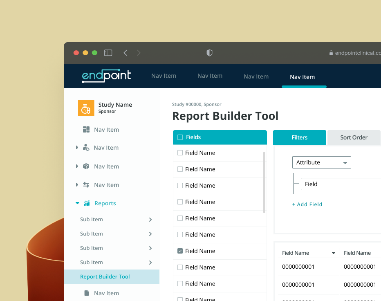Click the orange Study Name flask icon

[x=86, y=108]
